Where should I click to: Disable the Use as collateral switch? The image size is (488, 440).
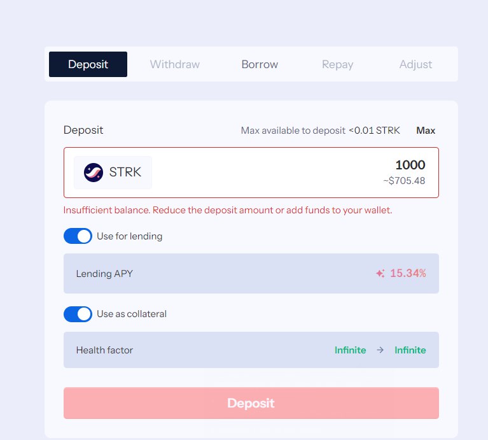coord(78,314)
